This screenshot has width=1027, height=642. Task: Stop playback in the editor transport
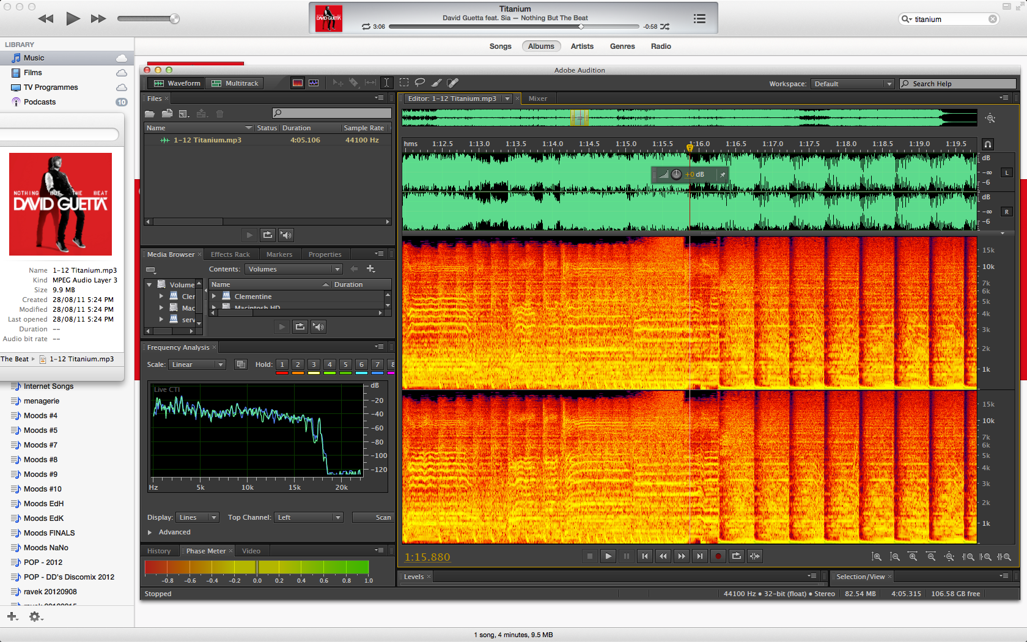pyautogui.click(x=590, y=556)
